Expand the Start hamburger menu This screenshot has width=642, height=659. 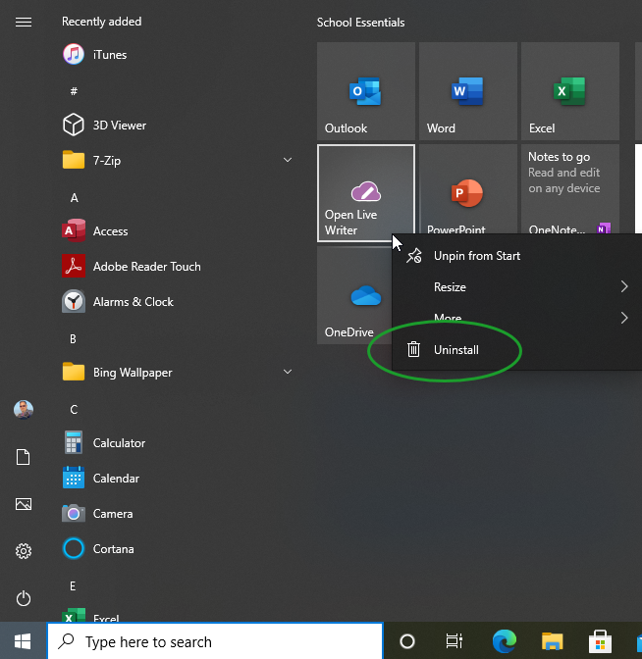pos(24,22)
